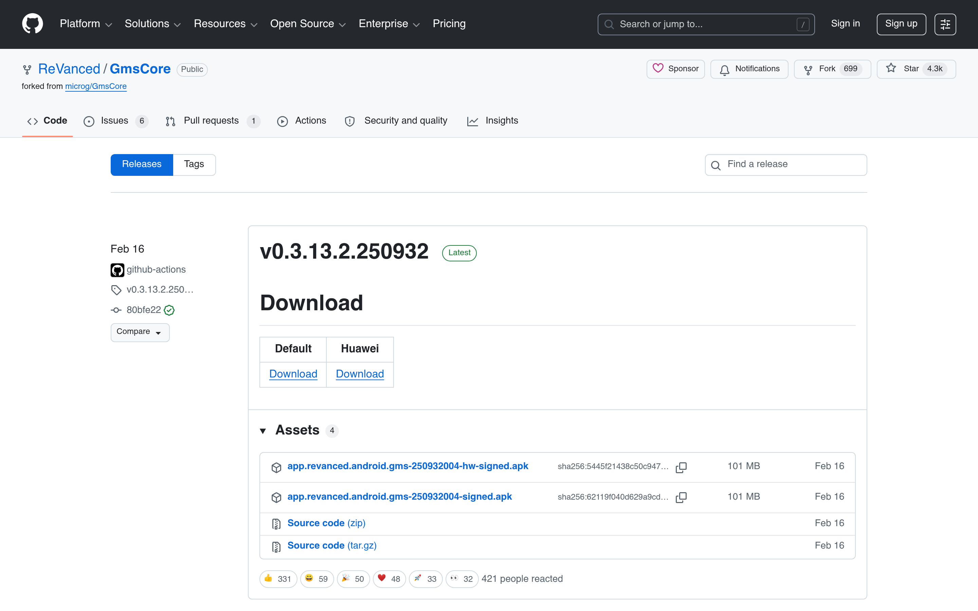
Task: Click the Fork icon
Action: (x=808, y=70)
